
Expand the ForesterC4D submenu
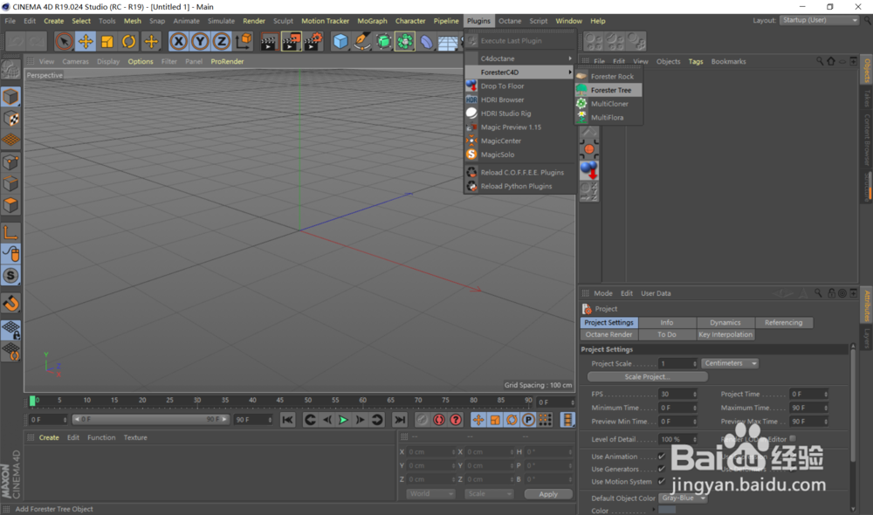coord(519,72)
